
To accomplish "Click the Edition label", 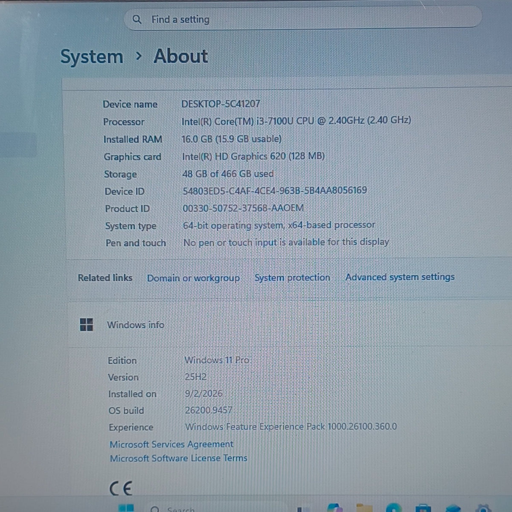I will click(122, 361).
